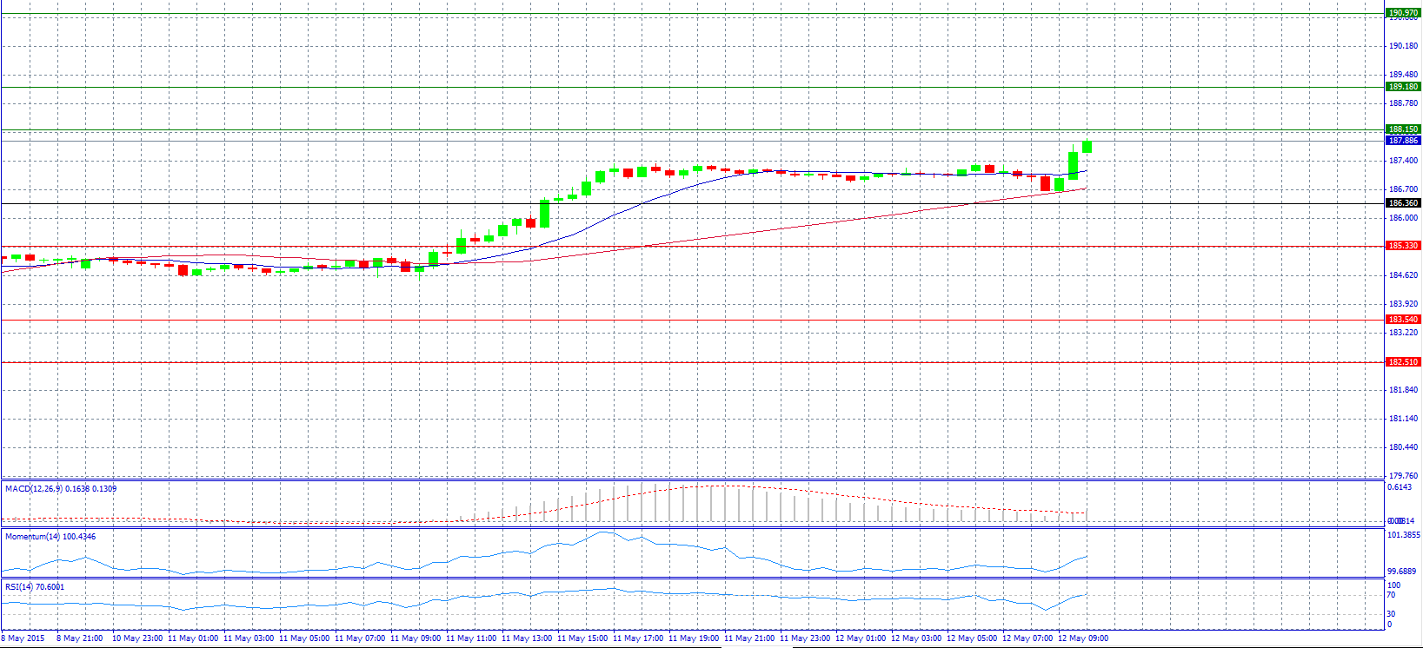Click the time label 11 May 17:00
The width and height of the screenshot is (1423, 648).
636,638
